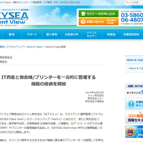The image size is (143, 143).
Task: Open the サポート navigation menu
Action: [x=32, y=34]
